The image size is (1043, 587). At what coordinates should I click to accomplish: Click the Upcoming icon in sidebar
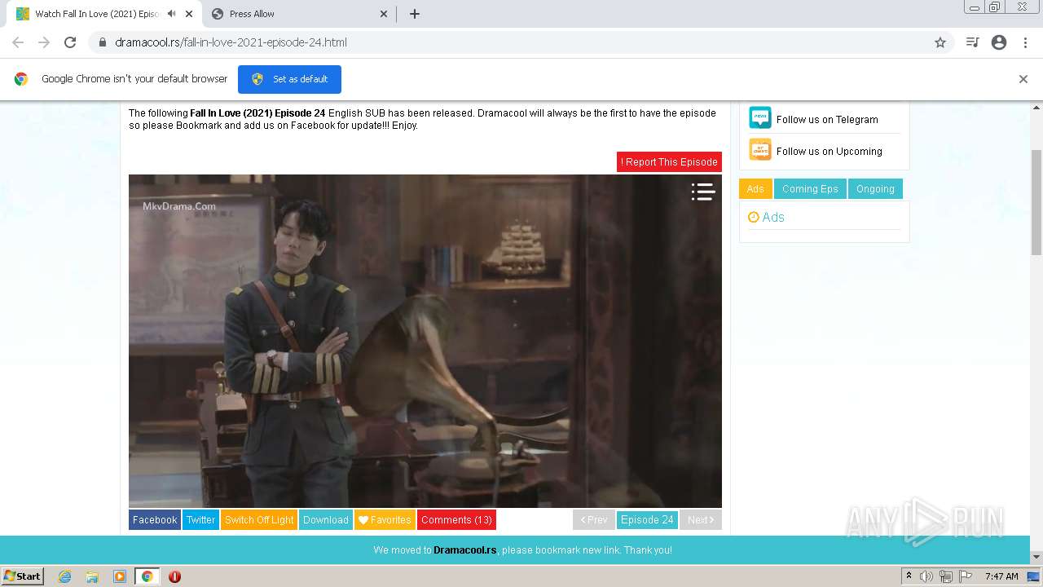pos(760,149)
